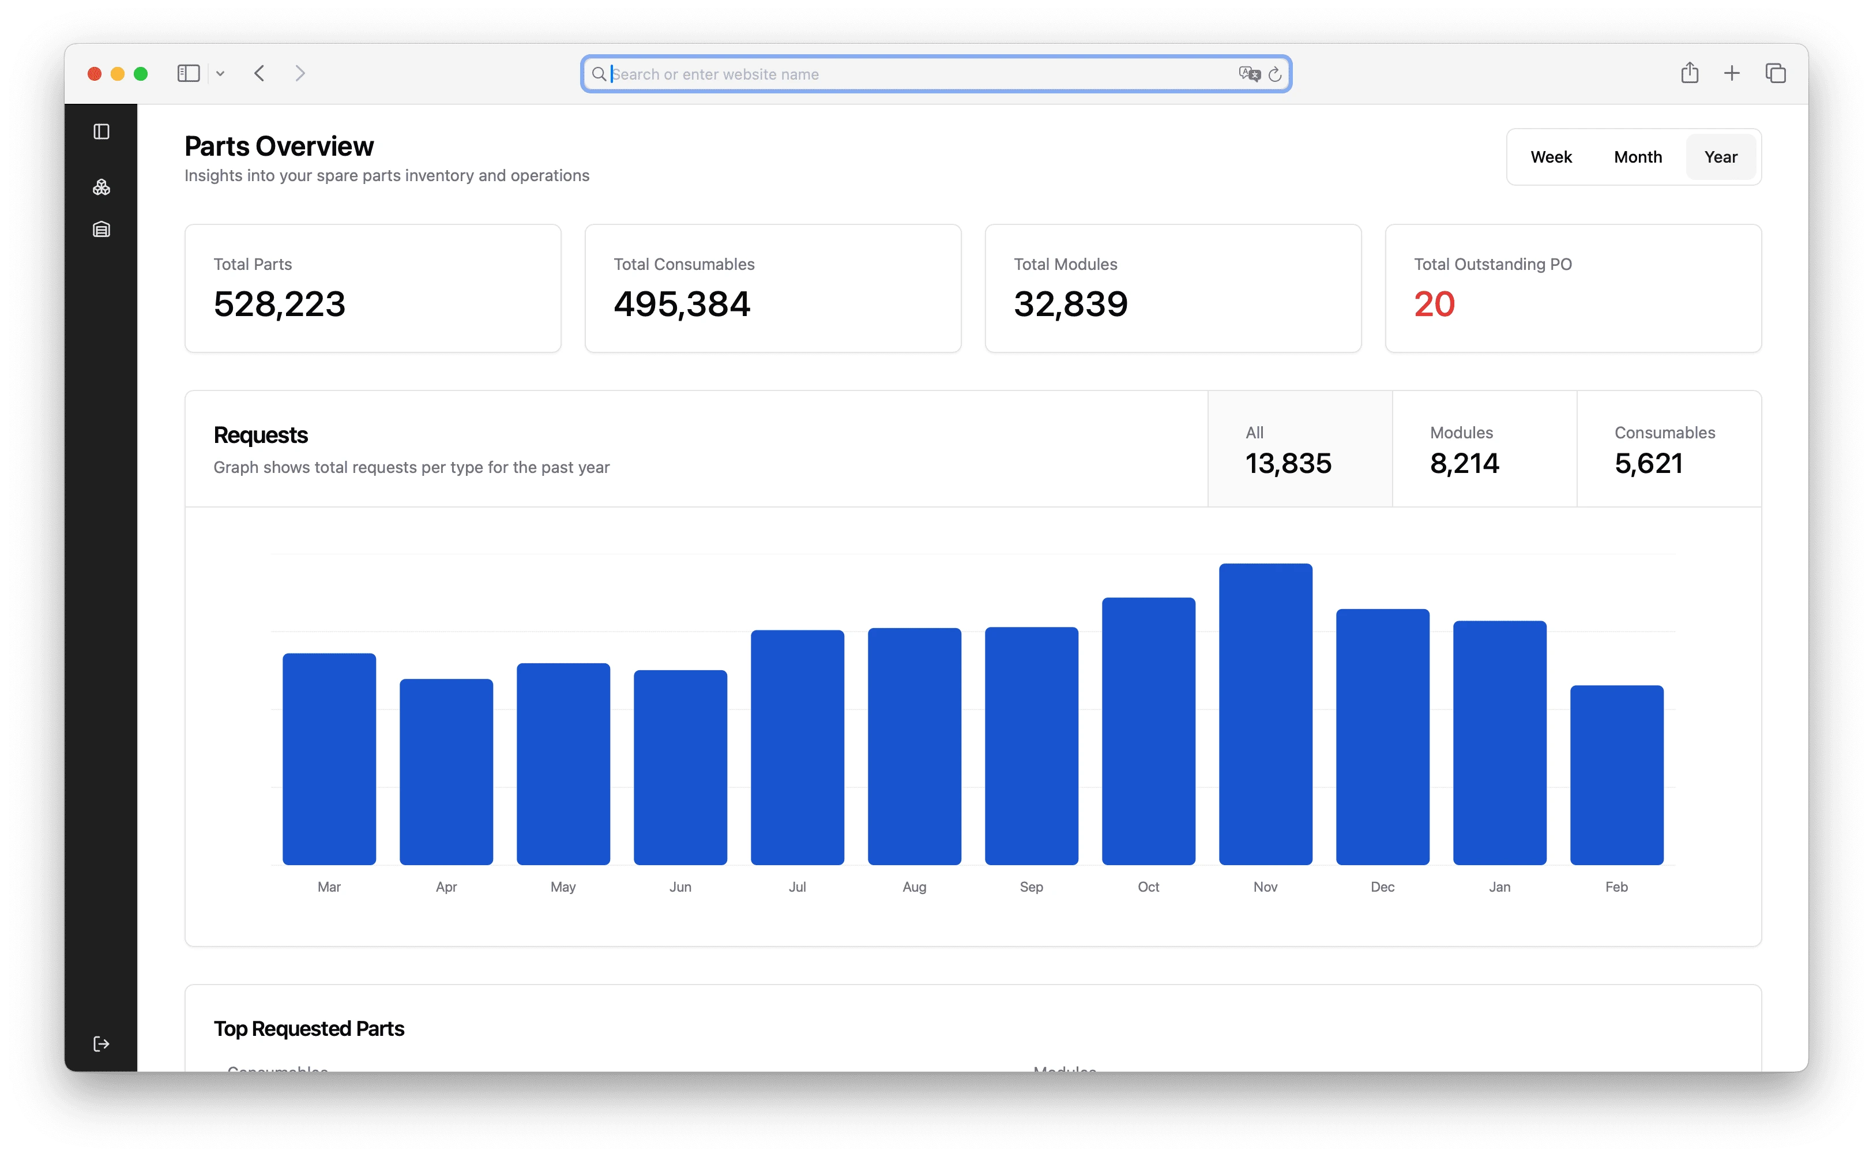Open a new browser tab
Screen dimensions: 1873x1157
(1732, 73)
